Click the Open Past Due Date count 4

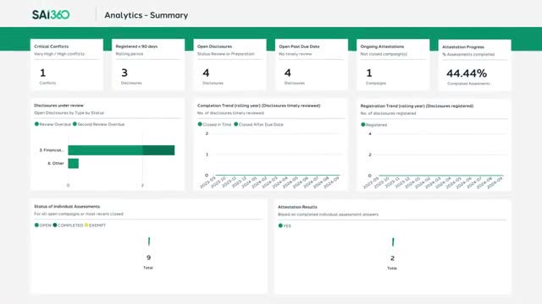point(288,73)
